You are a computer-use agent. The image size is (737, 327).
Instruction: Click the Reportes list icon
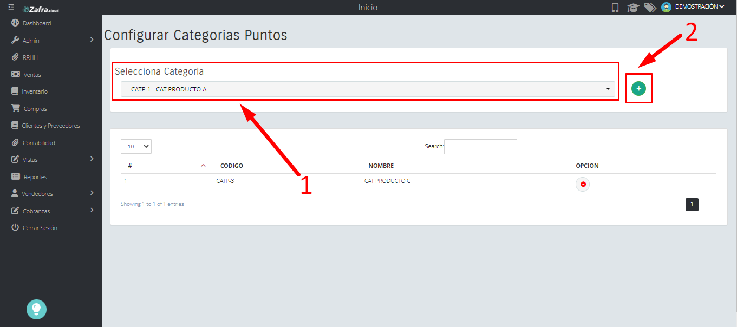click(16, 177)
